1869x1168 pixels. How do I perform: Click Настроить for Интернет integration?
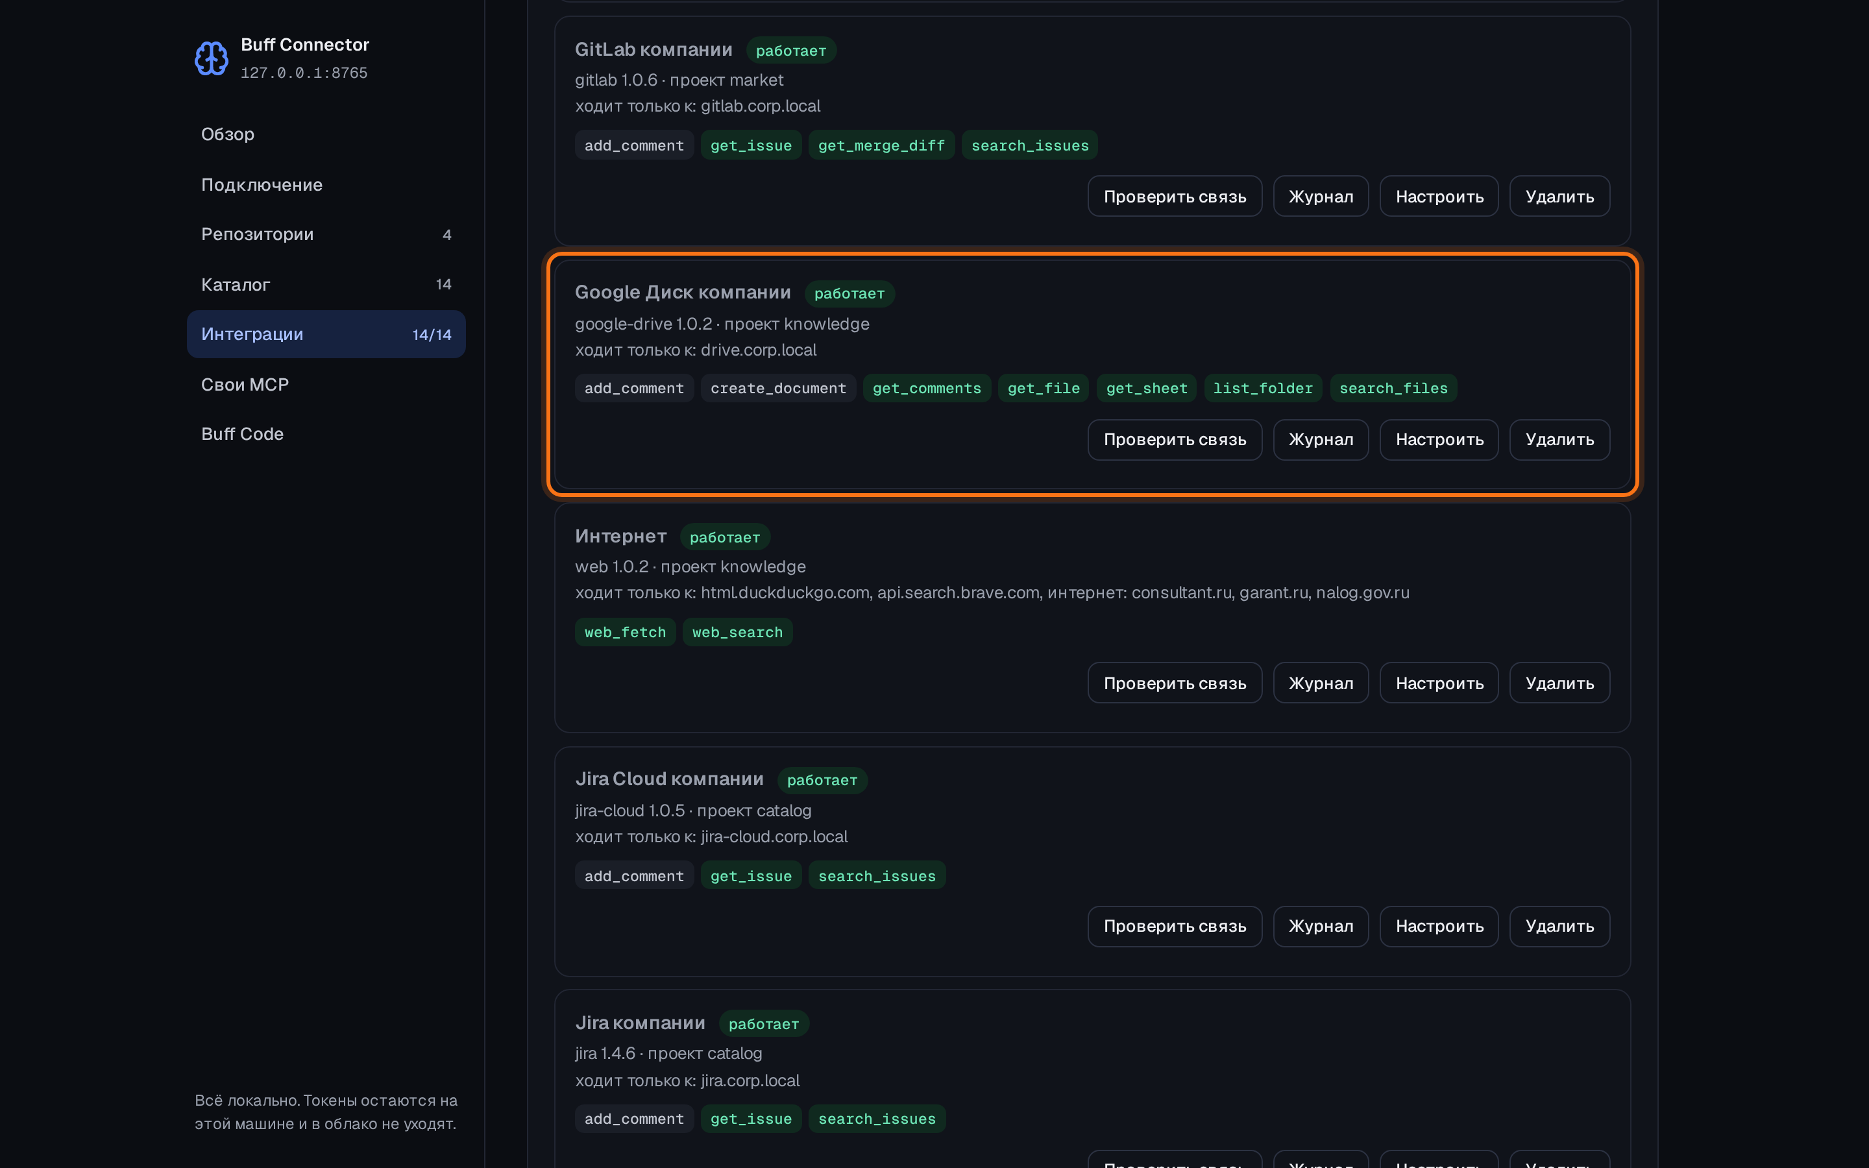coord(1439,683)
